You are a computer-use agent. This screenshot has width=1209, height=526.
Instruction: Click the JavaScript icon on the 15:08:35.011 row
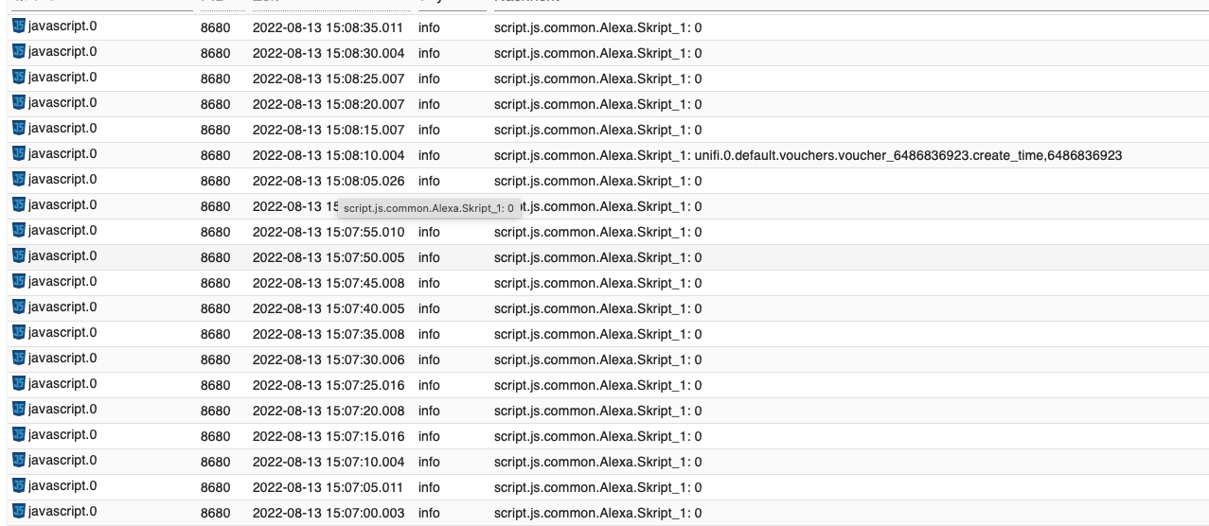pos(18,26)
